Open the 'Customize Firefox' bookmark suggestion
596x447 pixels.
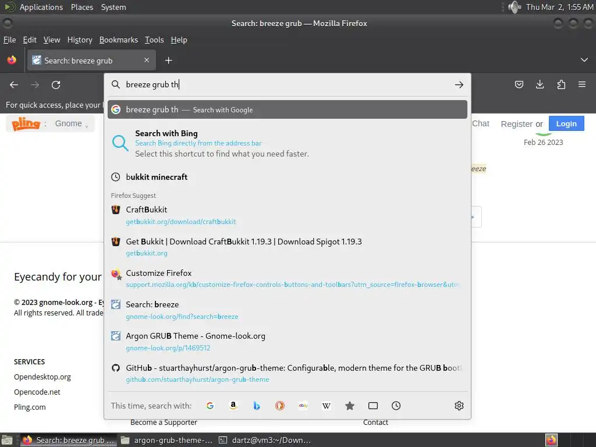(x=288, y=279)
